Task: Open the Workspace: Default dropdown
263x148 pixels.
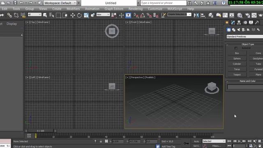Action: 60,3
